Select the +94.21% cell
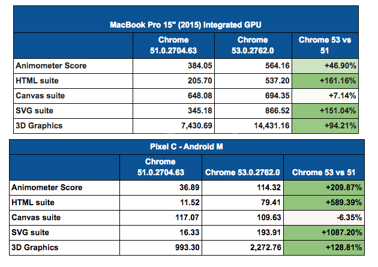The height and width of the screenshot is (267, 378). click(325, 126)
